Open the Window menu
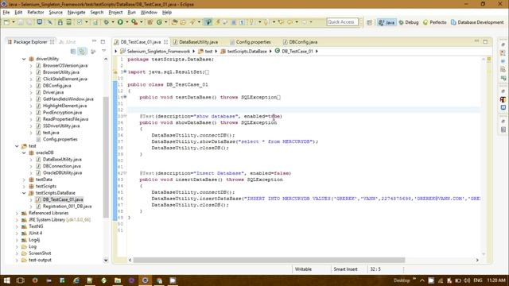The width and height of the screenshot is (509, 286). [149, 13]
